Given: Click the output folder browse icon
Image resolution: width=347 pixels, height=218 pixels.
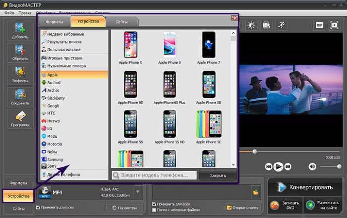Looking at the screenshot, I should tap(256, 192).
